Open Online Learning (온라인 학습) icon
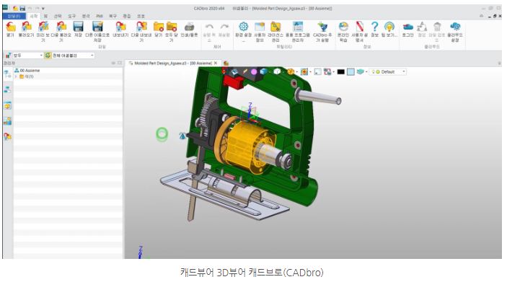Image resolution: width=507 pixels, height=282 pixels. pos(343,27)
